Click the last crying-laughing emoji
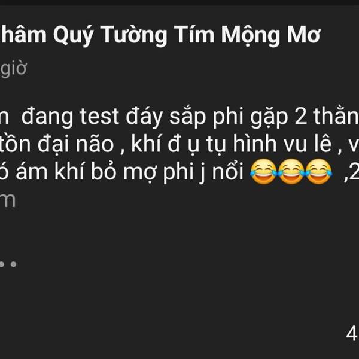Viewport: 359px width, 359px height. [319, 172]
